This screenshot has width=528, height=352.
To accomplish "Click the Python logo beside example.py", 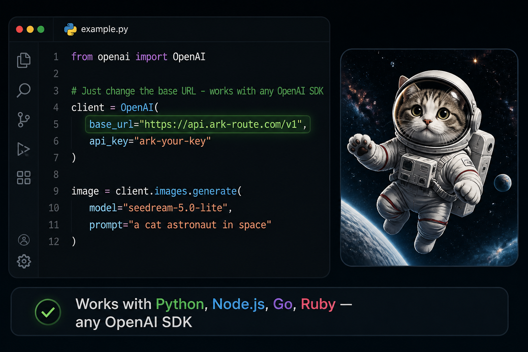I will click(x=70, y=30).
